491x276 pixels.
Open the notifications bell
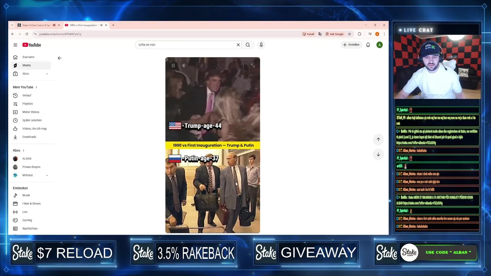point(368,45)
